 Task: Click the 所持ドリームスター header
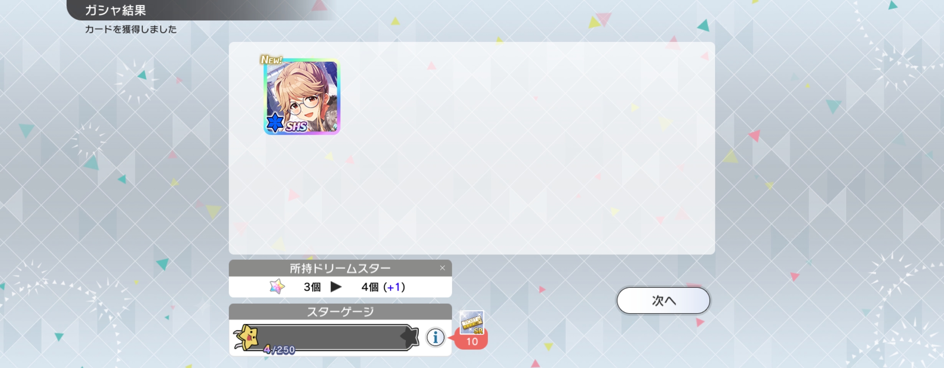340,268
